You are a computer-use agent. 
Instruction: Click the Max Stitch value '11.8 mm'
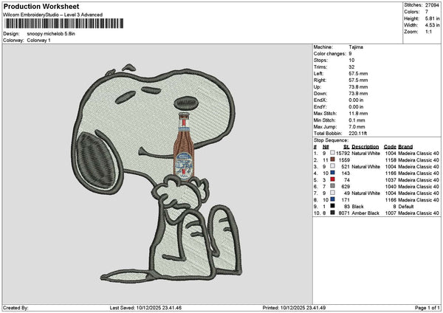[358, 113]
